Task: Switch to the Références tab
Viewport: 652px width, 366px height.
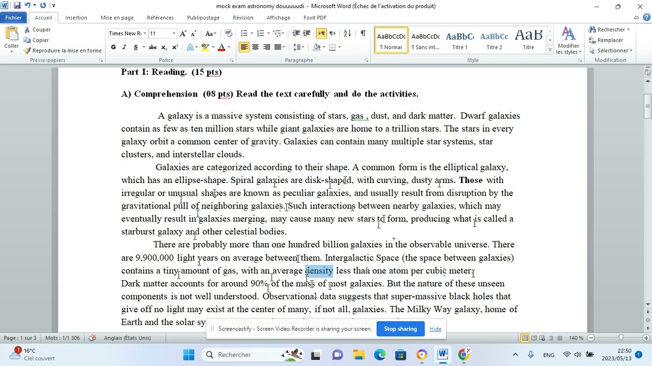Action: coord(160,18)
